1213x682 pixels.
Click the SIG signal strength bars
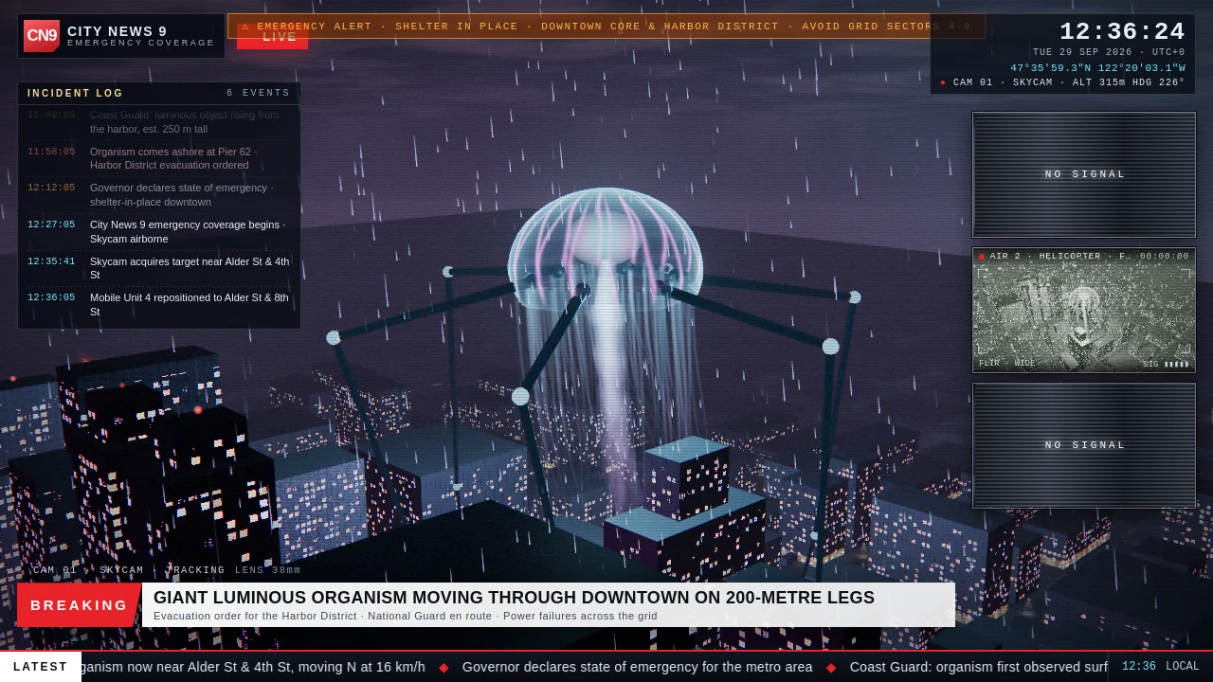1176,364
